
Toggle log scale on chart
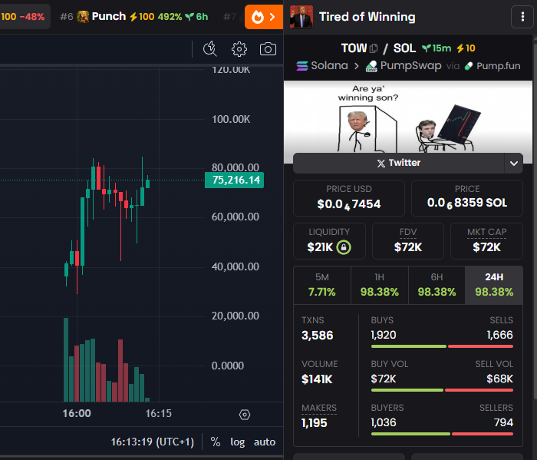click(x=237, y=442)
